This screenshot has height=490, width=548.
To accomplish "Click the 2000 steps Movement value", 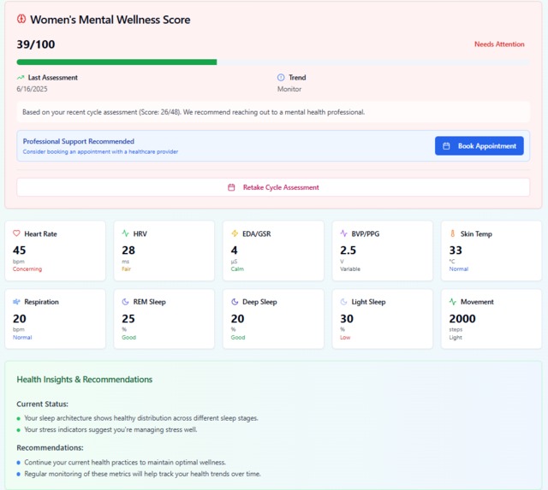I will [x=462, y=319].
